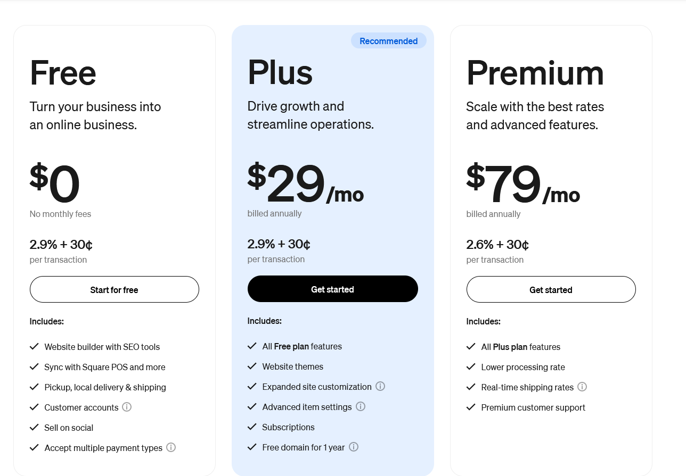Open info icon for Accept multiple payment types

pos(171,447)
